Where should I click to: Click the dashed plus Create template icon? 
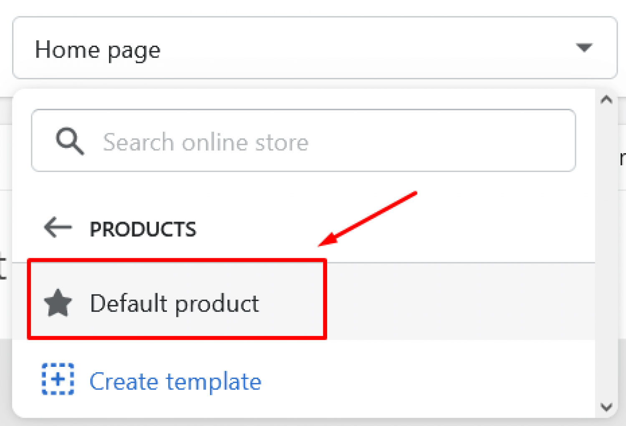58,379
